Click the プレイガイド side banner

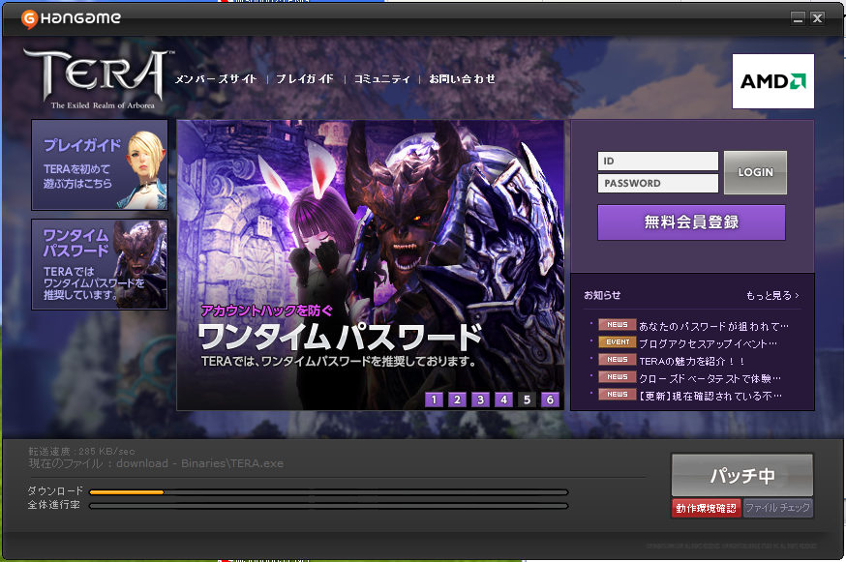tap(100, 165)
